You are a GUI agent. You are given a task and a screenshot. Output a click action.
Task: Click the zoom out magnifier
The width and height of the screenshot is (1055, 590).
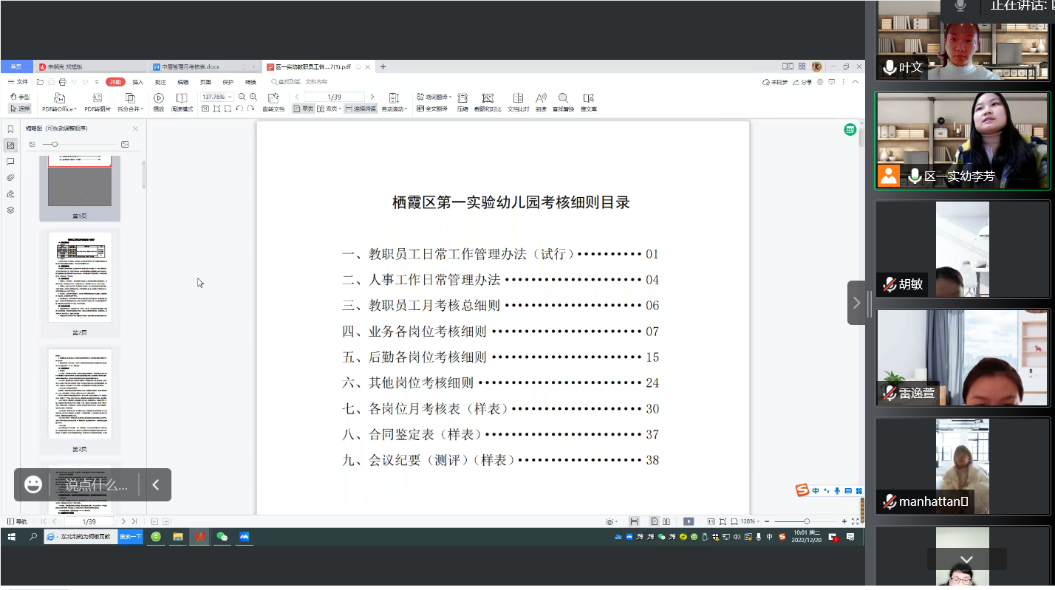242,97
